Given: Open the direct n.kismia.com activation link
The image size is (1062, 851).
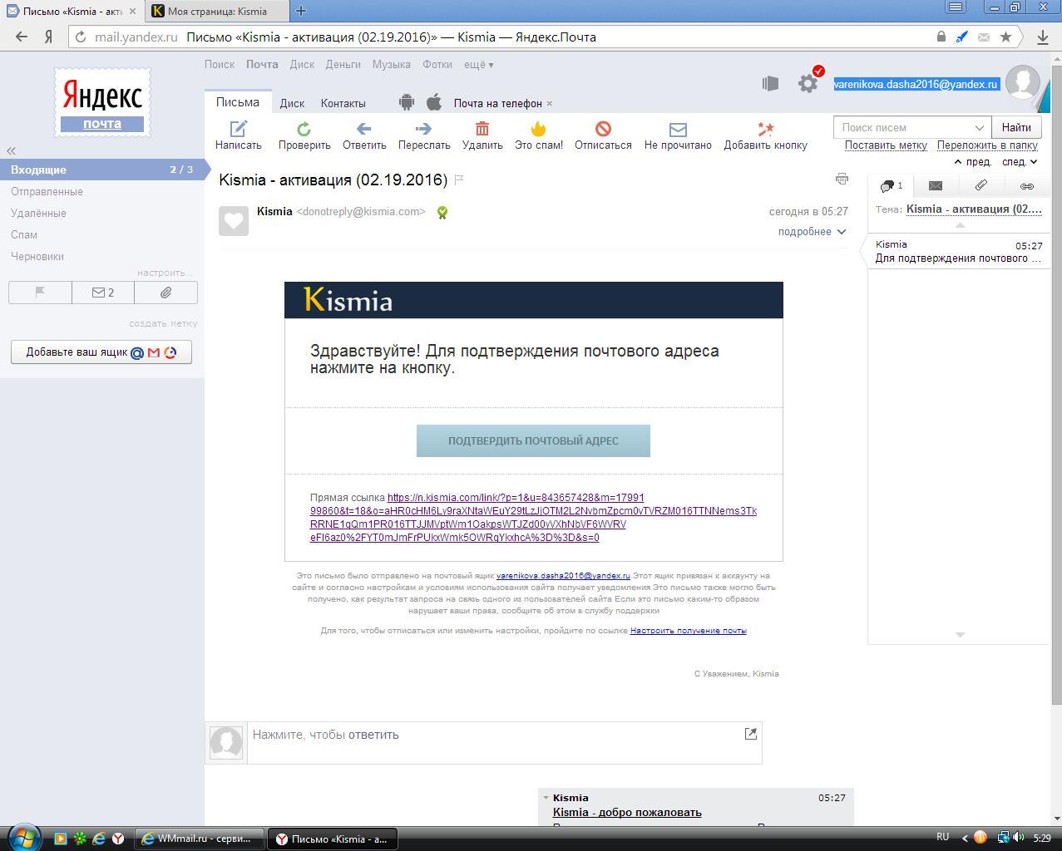Looking at the screenshot, I should pyautogui.click(x=533, y=517).
